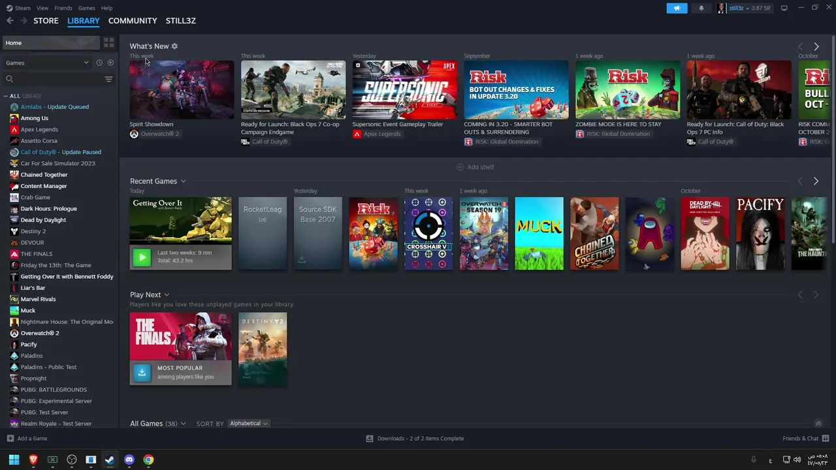Image resolution: width=836 pixels, height=470 pixels.
Task: Open the Friends menu
Action: pyautogui.click(x=63, y=8)
